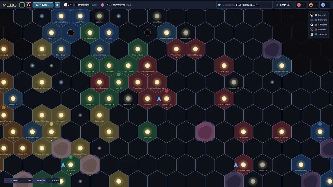
Task: Open the Researching Fleet Stabiliz… panel
Action: coord(245,5)
